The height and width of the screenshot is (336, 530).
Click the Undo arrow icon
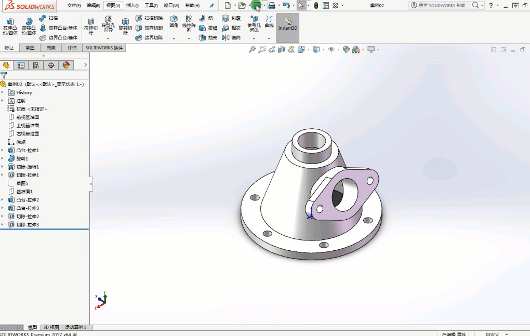286,5
